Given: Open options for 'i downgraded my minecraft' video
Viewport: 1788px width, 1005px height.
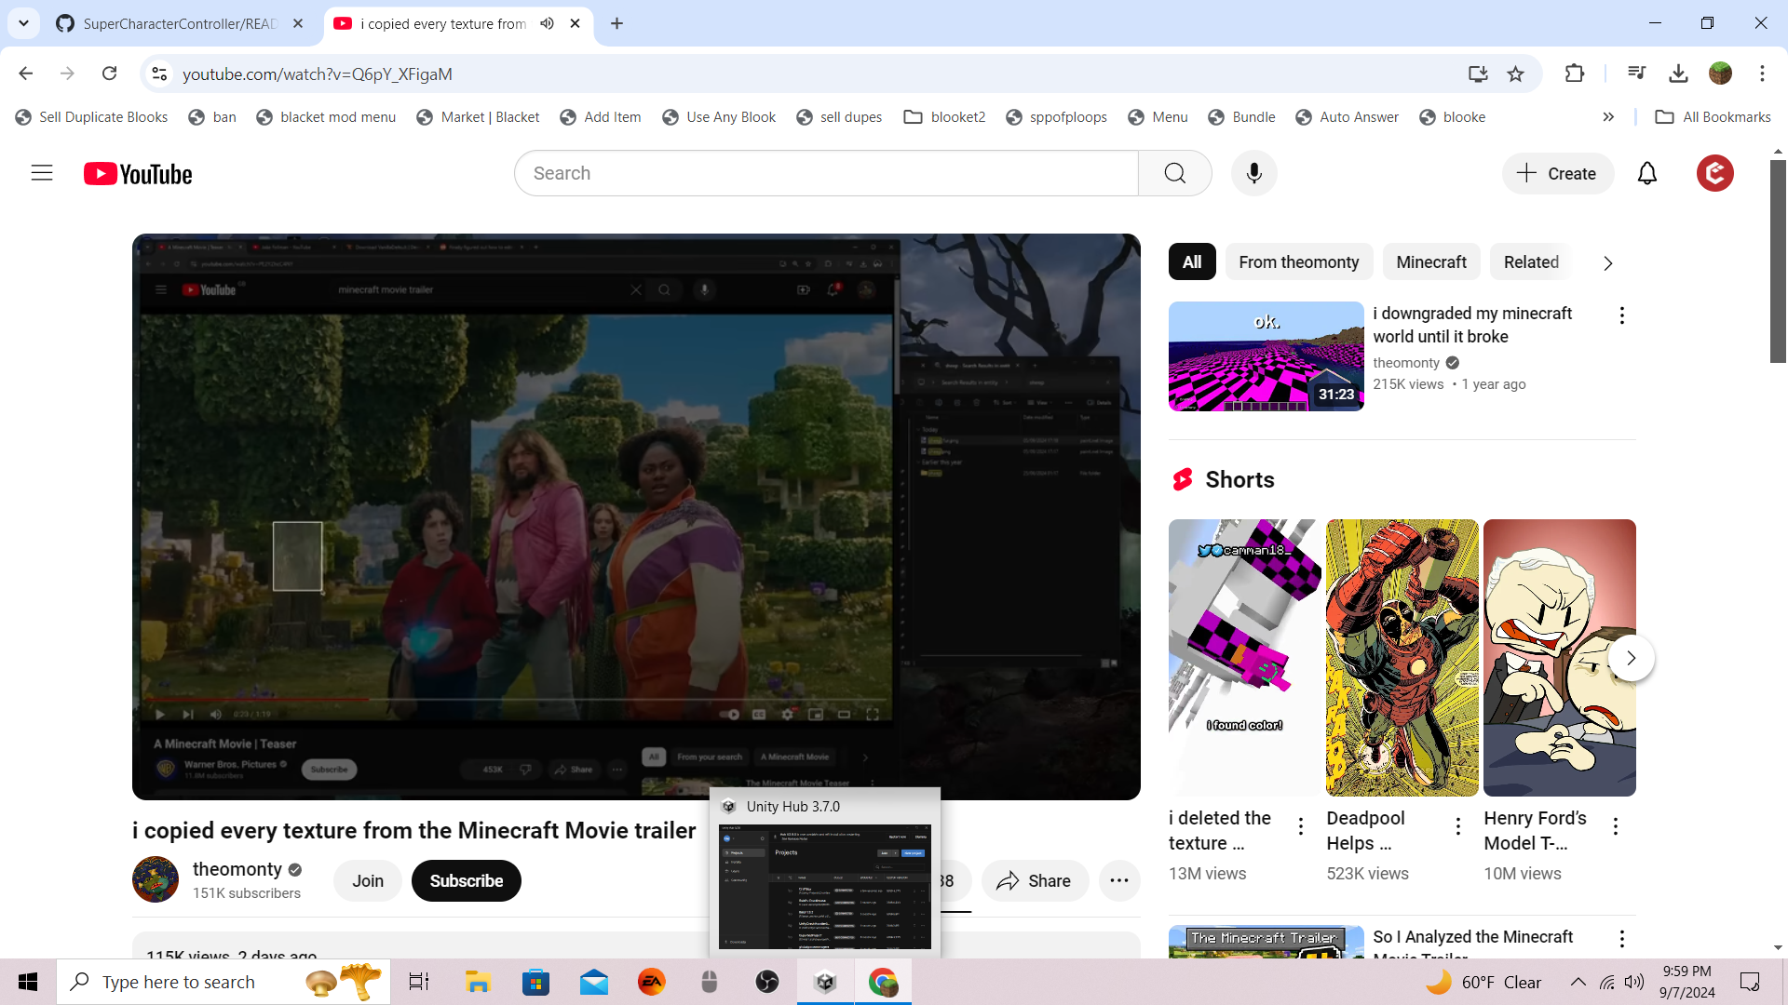Looking at the screenshot, I should point(1621,315).
